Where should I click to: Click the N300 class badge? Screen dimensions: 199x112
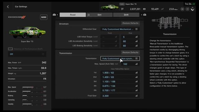(x=44, y=17)
